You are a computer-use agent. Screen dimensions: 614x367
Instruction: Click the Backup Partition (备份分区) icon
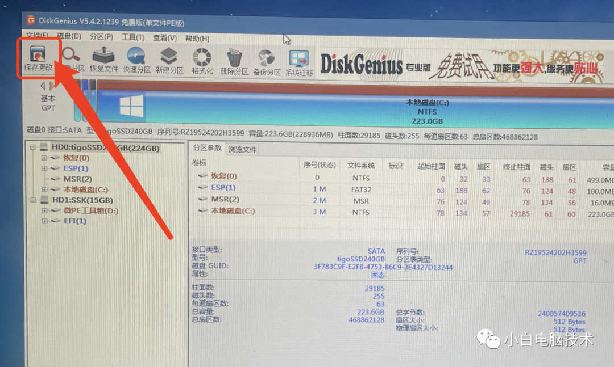click(x=267, y=62)
